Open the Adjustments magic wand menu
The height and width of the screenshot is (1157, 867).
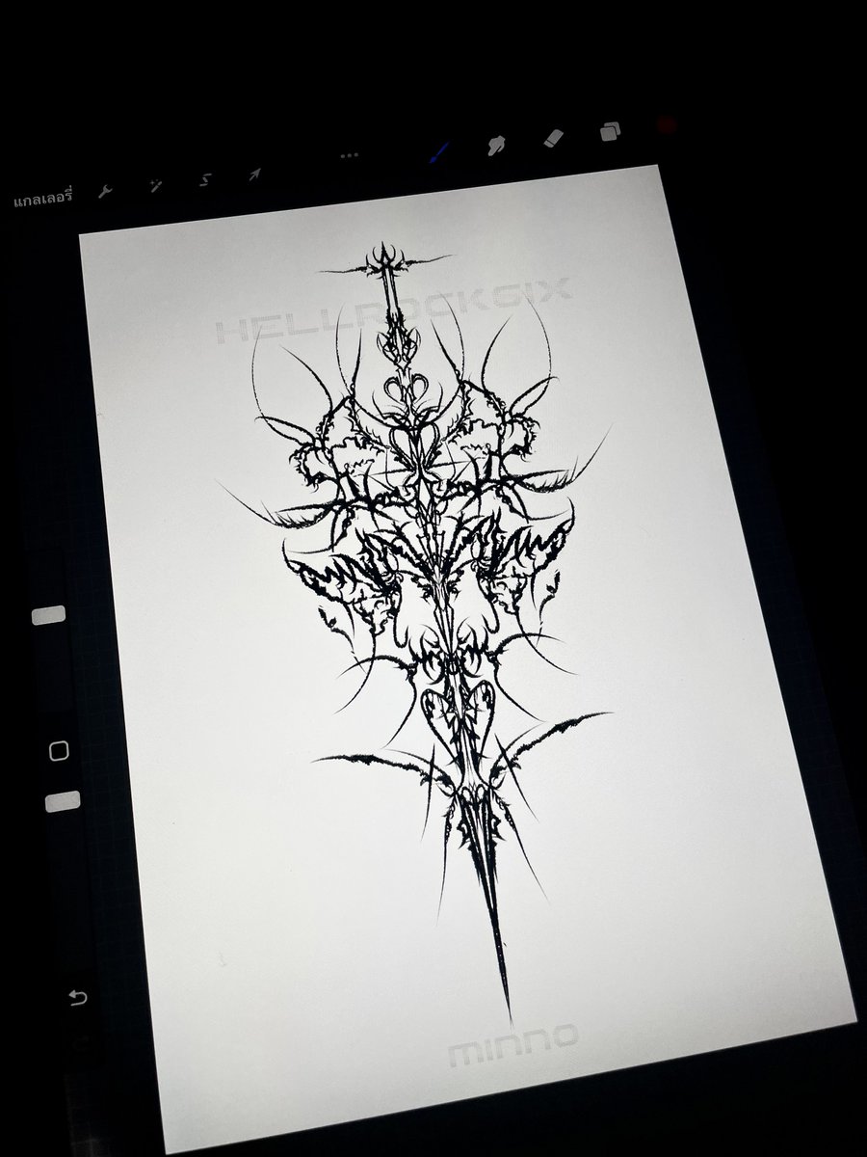155,185
